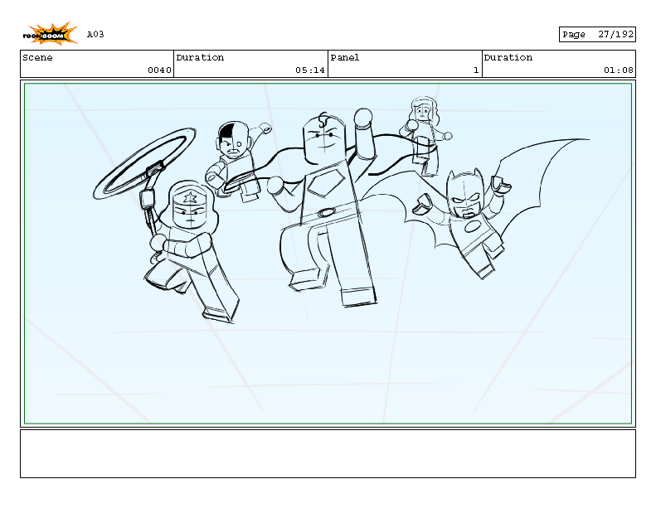The height and width of the screenshot is (508, 656).
Task: Click the Toon Boom logo
Action: pos(50,33)
